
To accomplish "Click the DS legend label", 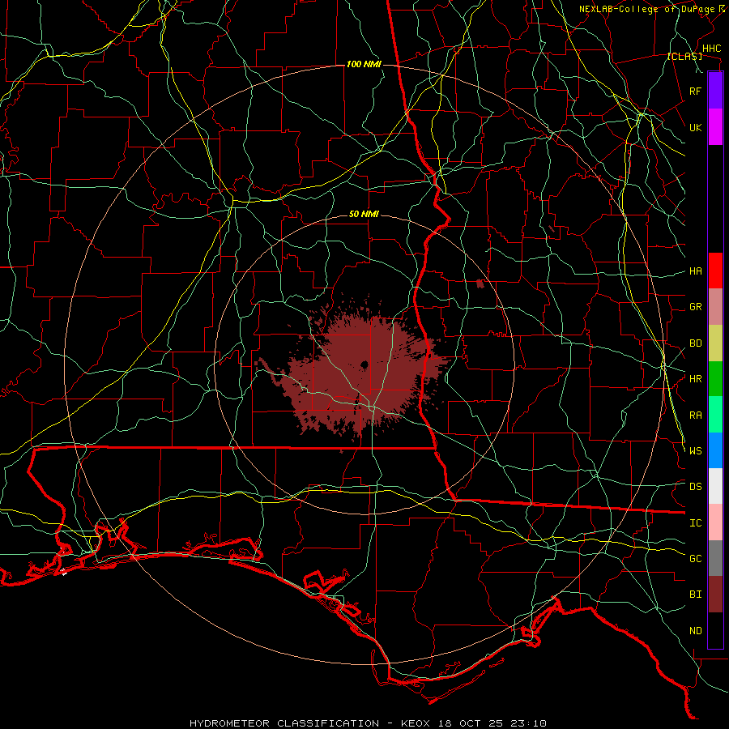I will coord(696,487).
